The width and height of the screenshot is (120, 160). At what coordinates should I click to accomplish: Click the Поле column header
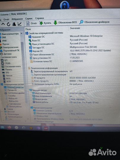pyautogui.click(x=28, y=29)
